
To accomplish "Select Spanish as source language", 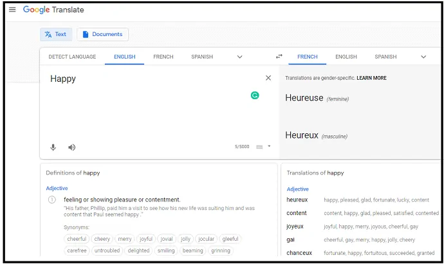I will coord(202,57).
